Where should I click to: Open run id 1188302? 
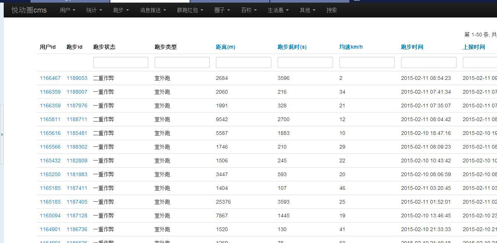click(x=77, y=147)
